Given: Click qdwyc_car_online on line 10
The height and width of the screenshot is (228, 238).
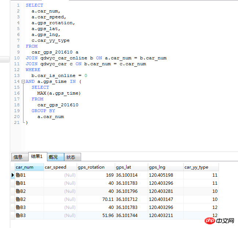Looking at the screenshot, I should 64,58.
